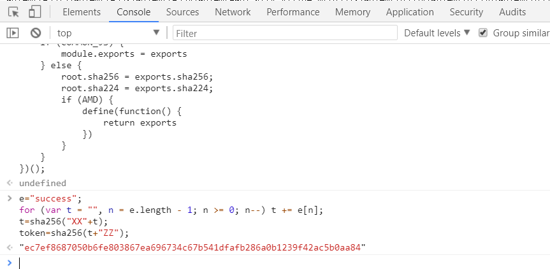The image size is (550, 269).
Task: Open the Security tab
Action: click(x=466, y=12)
